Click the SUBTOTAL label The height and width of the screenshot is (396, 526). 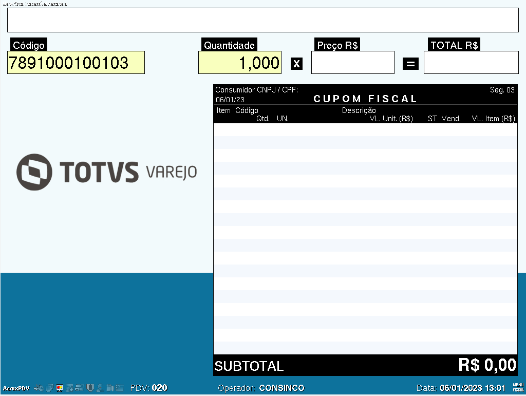click(x=249, y=366)
